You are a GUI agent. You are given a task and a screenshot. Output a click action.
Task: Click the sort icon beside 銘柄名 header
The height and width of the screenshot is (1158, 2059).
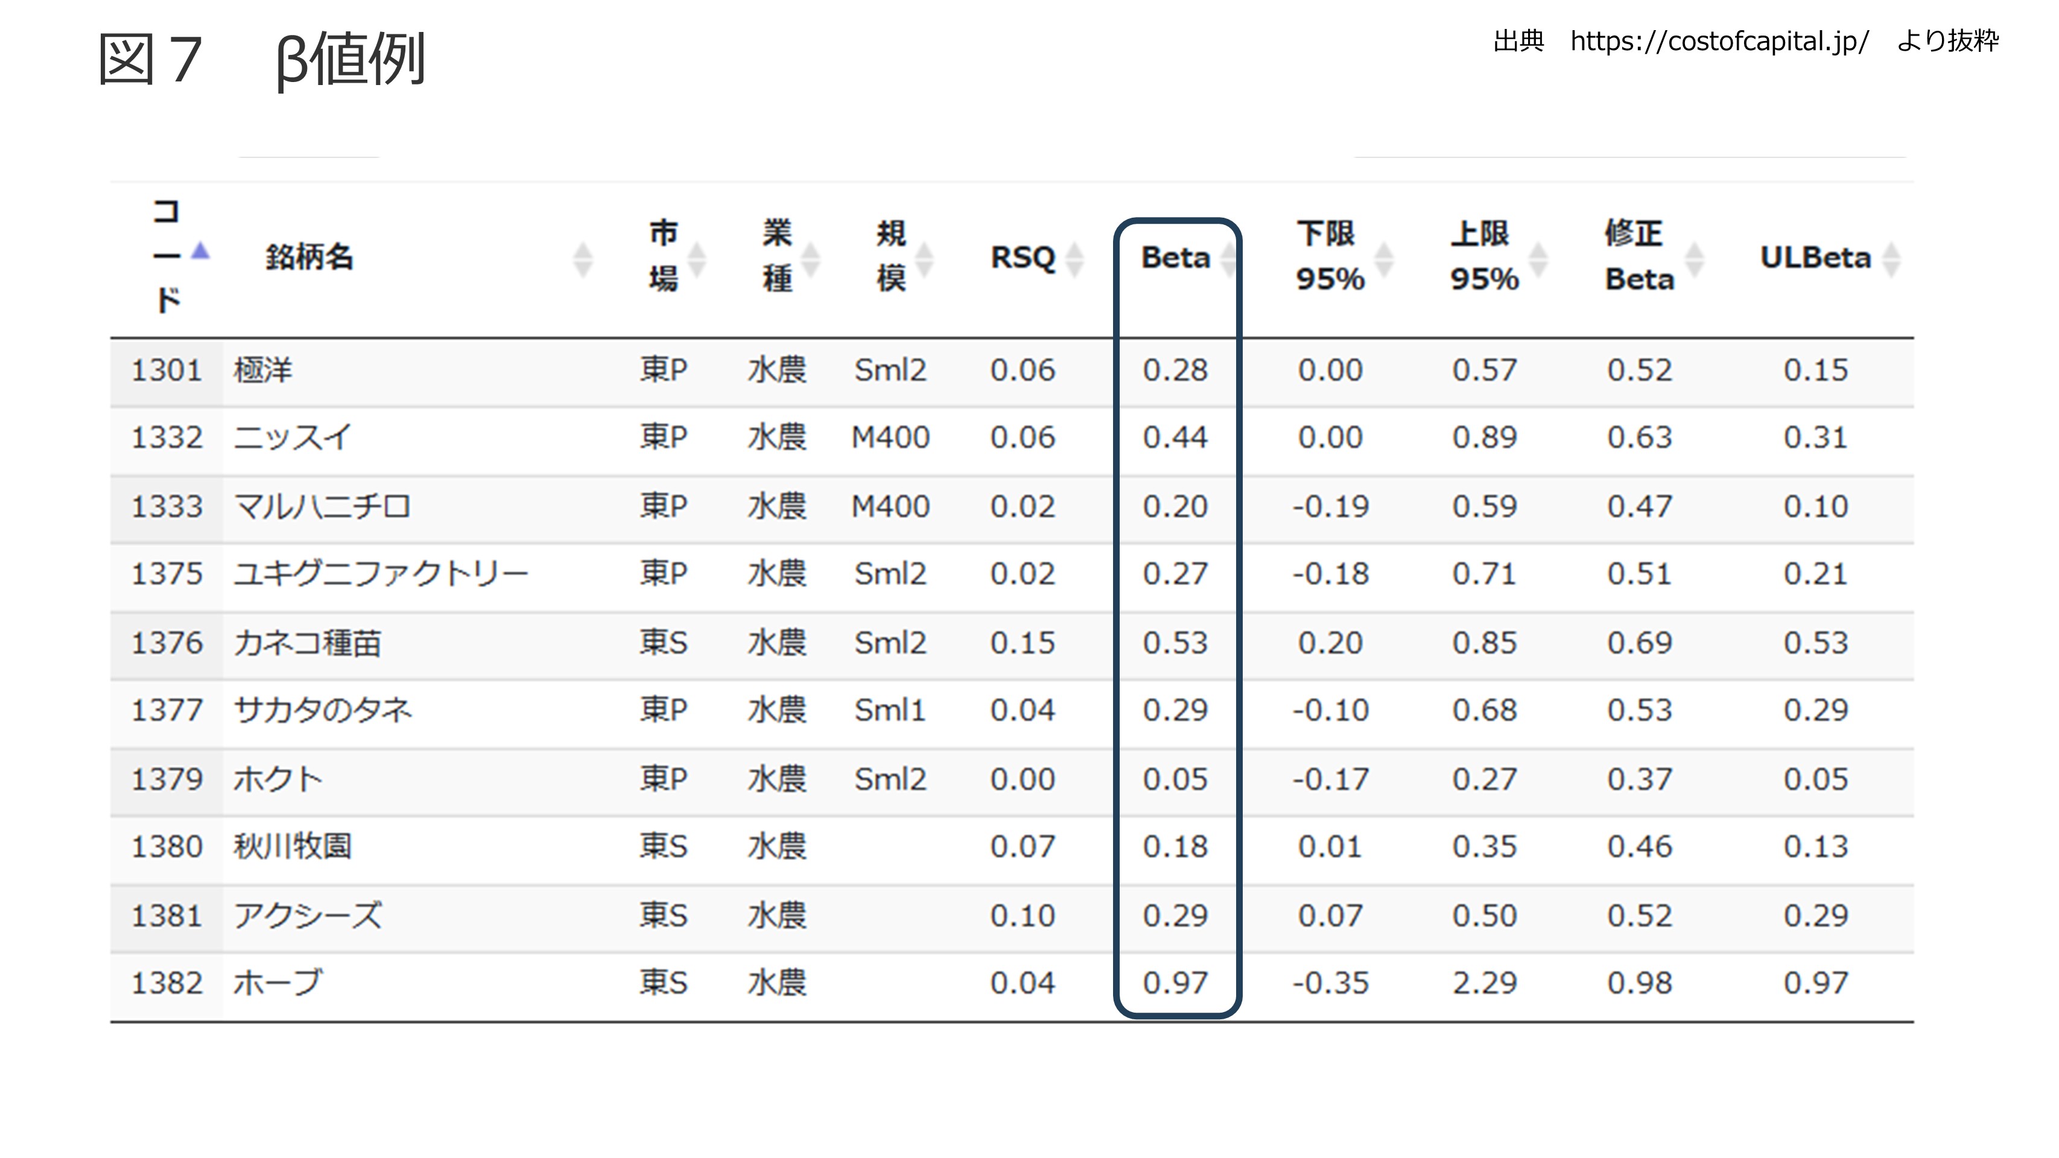pos(583,260)
